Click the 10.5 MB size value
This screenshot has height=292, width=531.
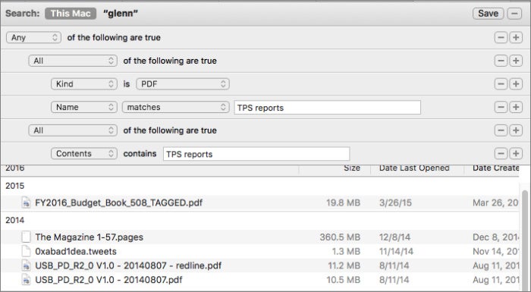(344, 280)
